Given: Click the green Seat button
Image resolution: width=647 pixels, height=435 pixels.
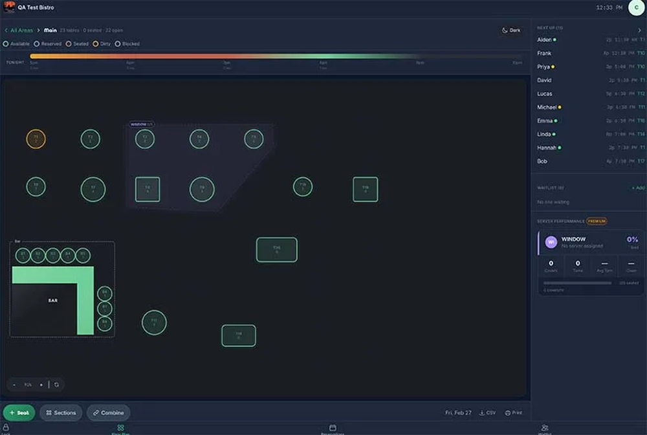Looking at the screenshot, I should (x=19, y=413).
